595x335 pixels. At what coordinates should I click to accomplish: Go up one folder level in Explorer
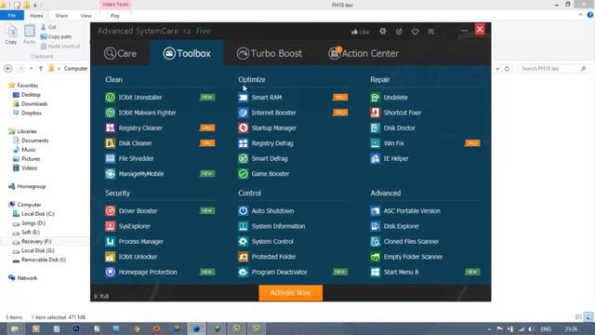[x=41, y=68]
